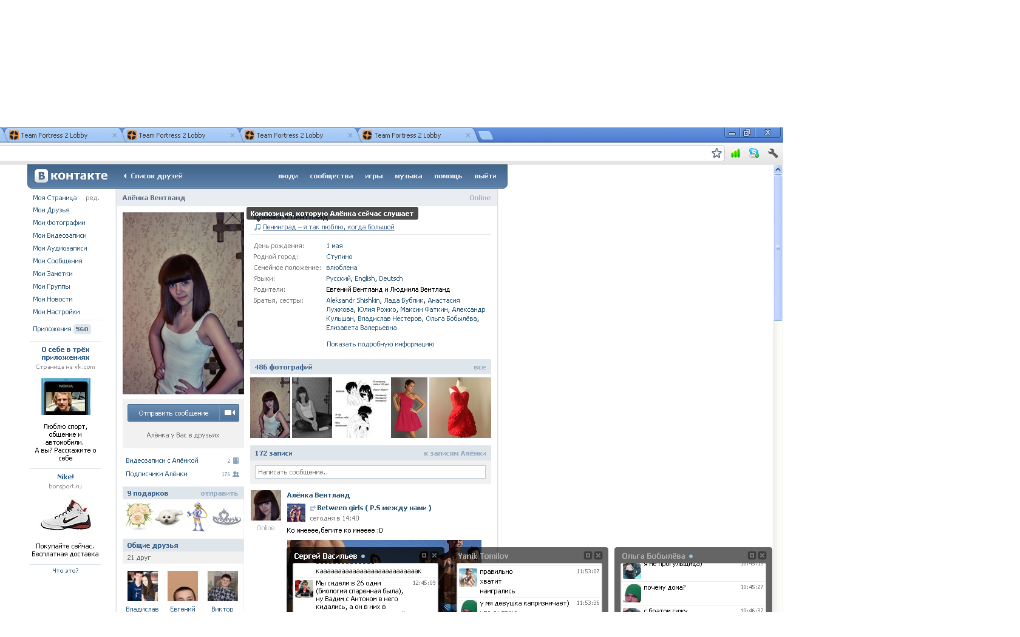Screen dimensions: 1020x637
Task: Open the bouquet of roses gift
Action: click(x=138, y=516)
